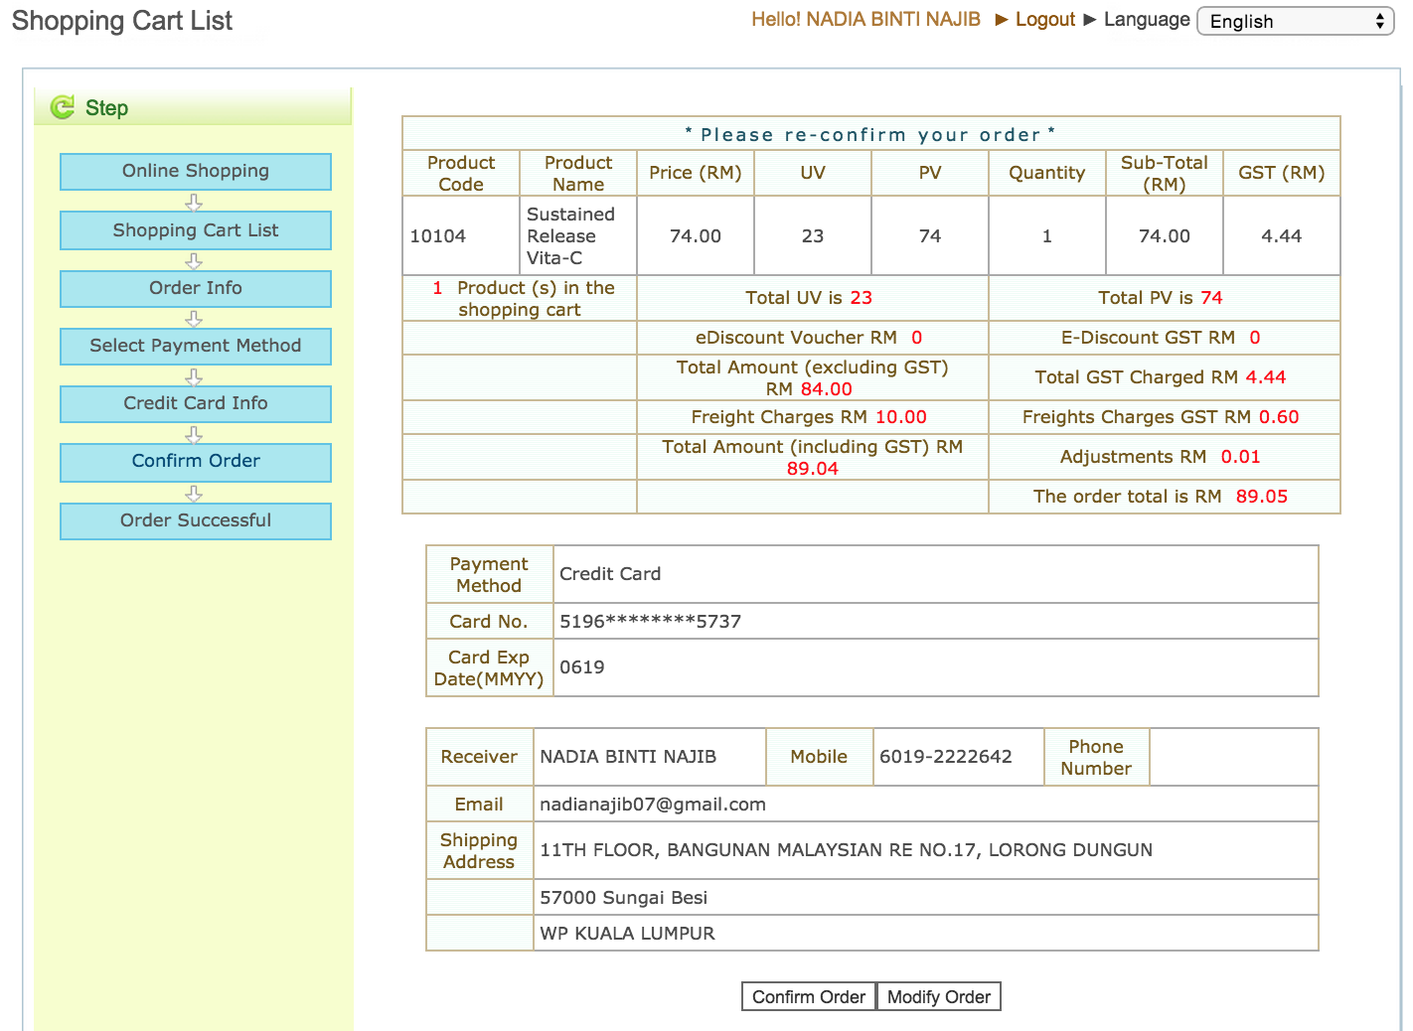Viewport: 1413px width, 1031px height.
Task: Click the down arrow below Confirm Order step
Action: point(194,494)
